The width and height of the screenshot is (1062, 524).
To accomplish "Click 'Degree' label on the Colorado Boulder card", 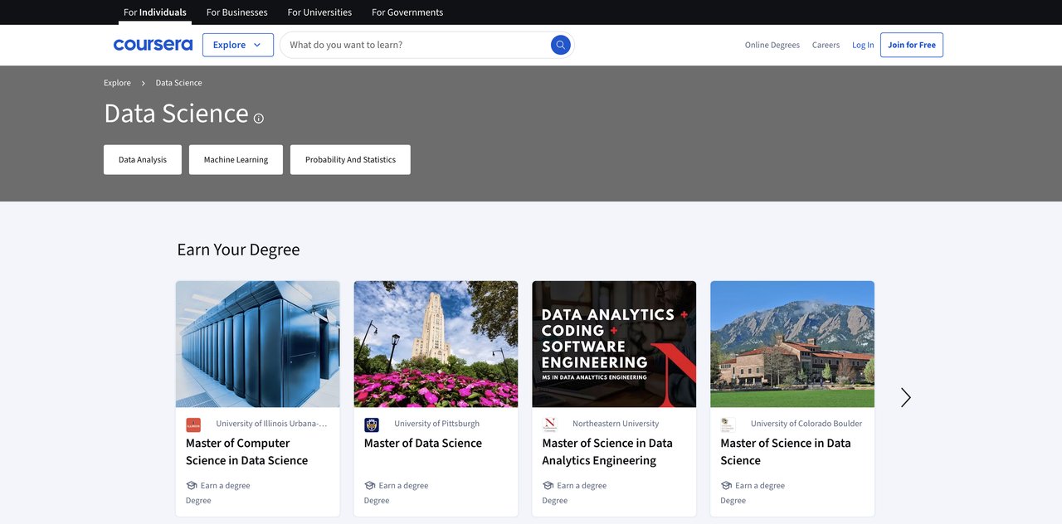I will (733, 501).
